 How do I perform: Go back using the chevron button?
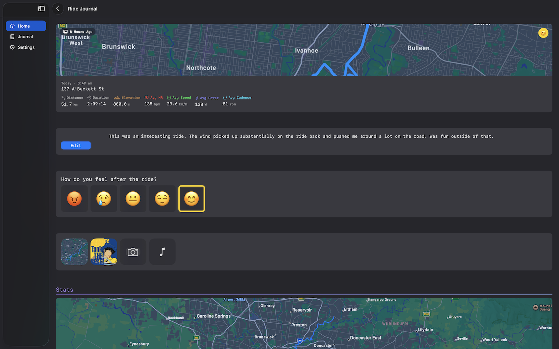tap(58, 9)
